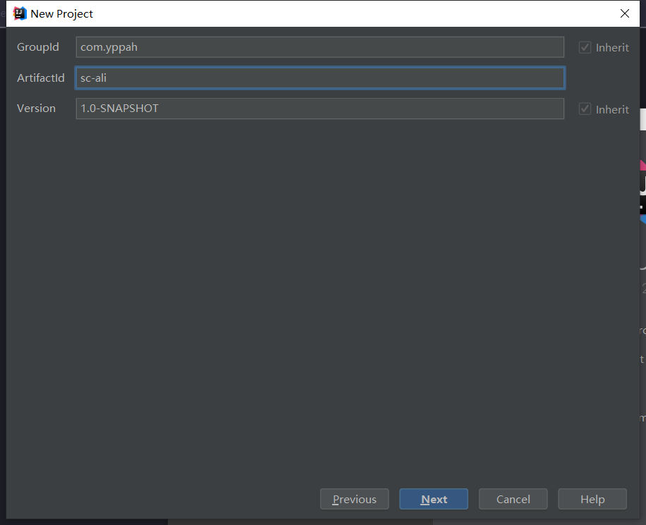Click into the ArtifactId field with sc-ali
The image size is (646, 525).
pyautogui.click(x=319, y=78)
